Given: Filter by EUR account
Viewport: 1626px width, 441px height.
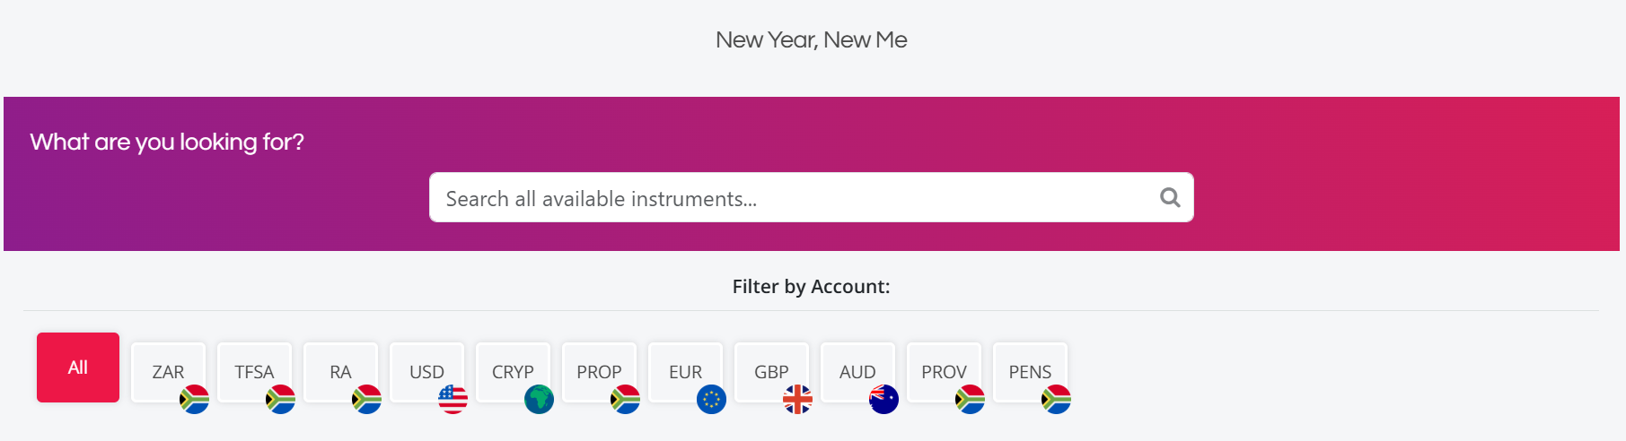Looking at the screenshot, I should pos(685,371).
